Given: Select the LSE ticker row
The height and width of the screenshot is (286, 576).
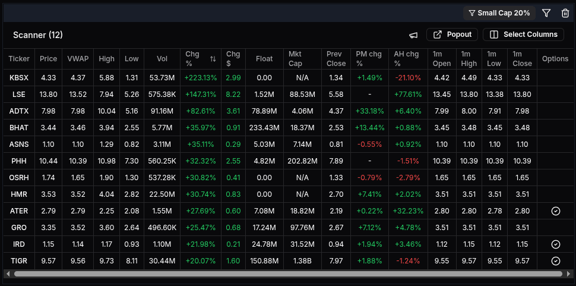Looking at the screenshot, I should tap(288, 95).
